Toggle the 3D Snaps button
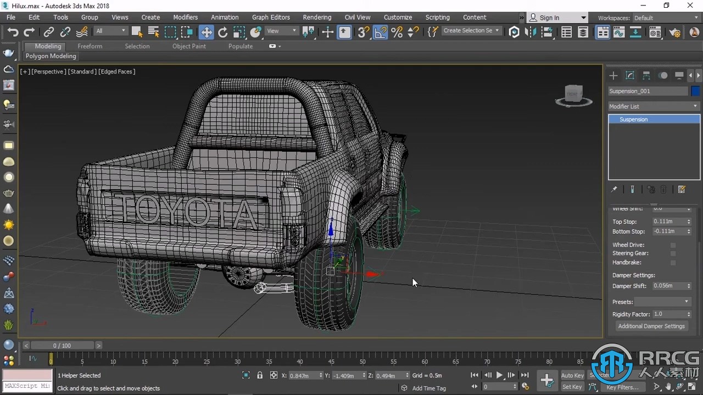 [363, 32]
